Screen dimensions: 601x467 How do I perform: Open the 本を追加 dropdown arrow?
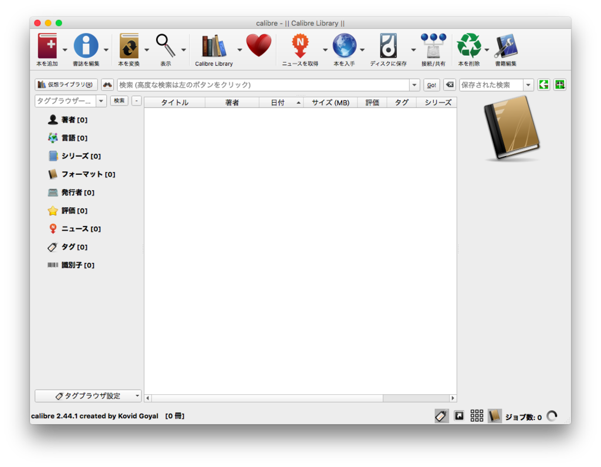pos(65,50)
